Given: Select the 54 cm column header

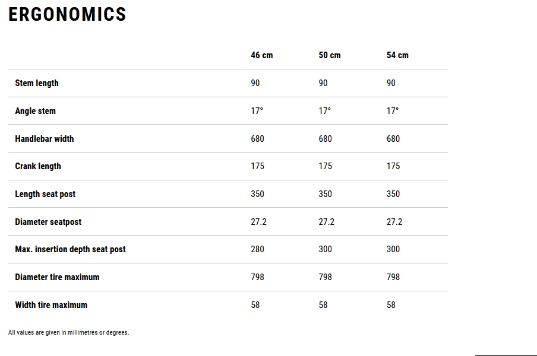Looking at the screenshot, I should pyautogui.click(x=397, y=55).
